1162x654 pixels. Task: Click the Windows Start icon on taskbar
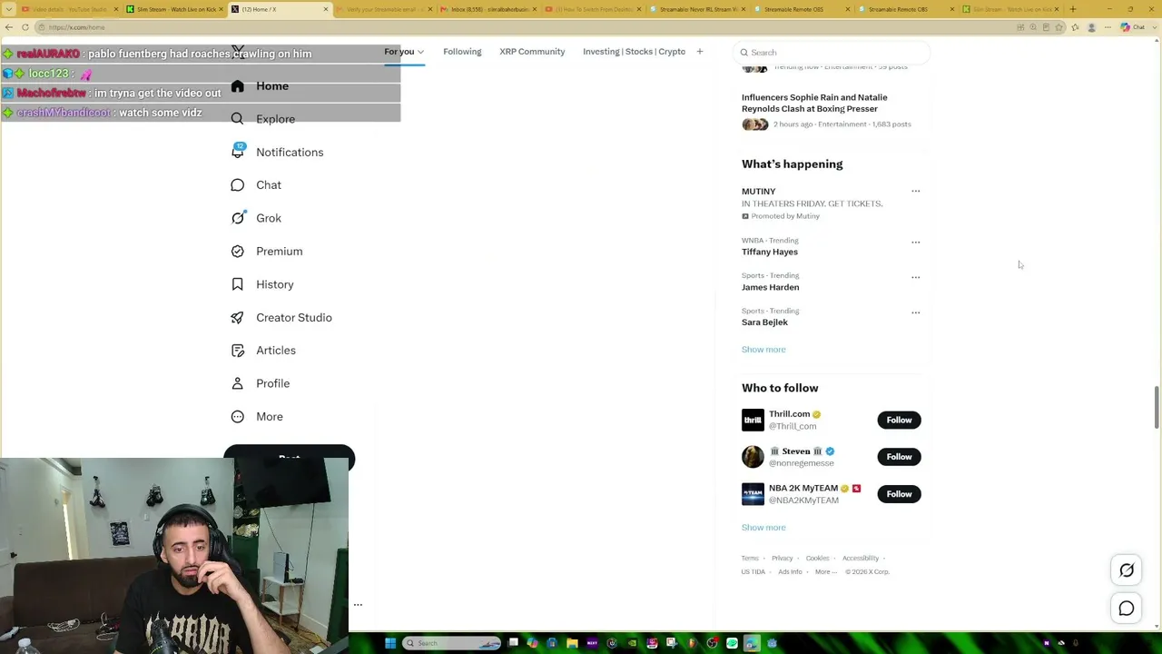[x=390, y=643]
